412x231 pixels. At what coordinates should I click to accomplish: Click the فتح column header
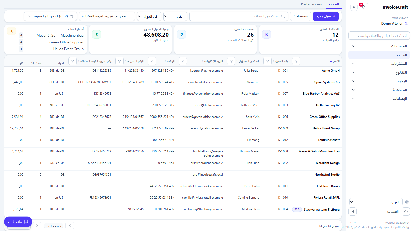pyautogui.click(x=21, y=63)
